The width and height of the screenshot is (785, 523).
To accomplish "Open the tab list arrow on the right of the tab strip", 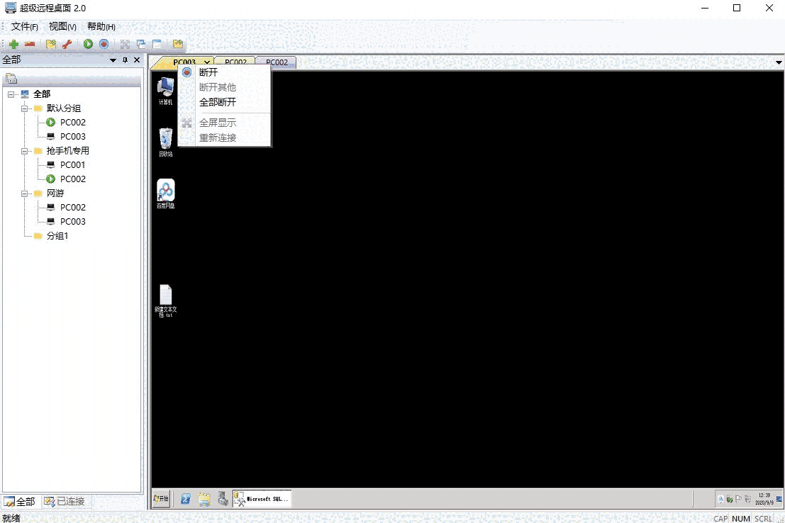I will [779, 62].
